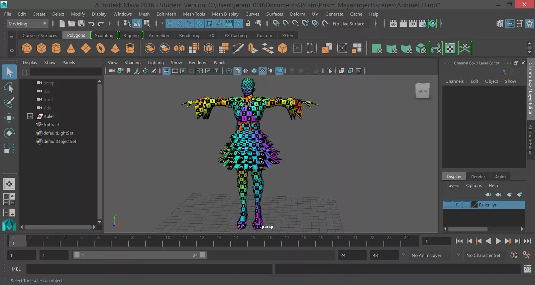This screenshot has width=535, height=285.
Task: Select the Paint Selection tool
Action: click(x=9, y=103)
